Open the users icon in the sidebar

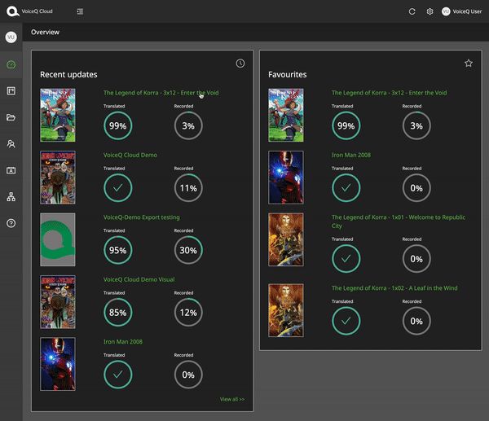click(x=11, y=143)
